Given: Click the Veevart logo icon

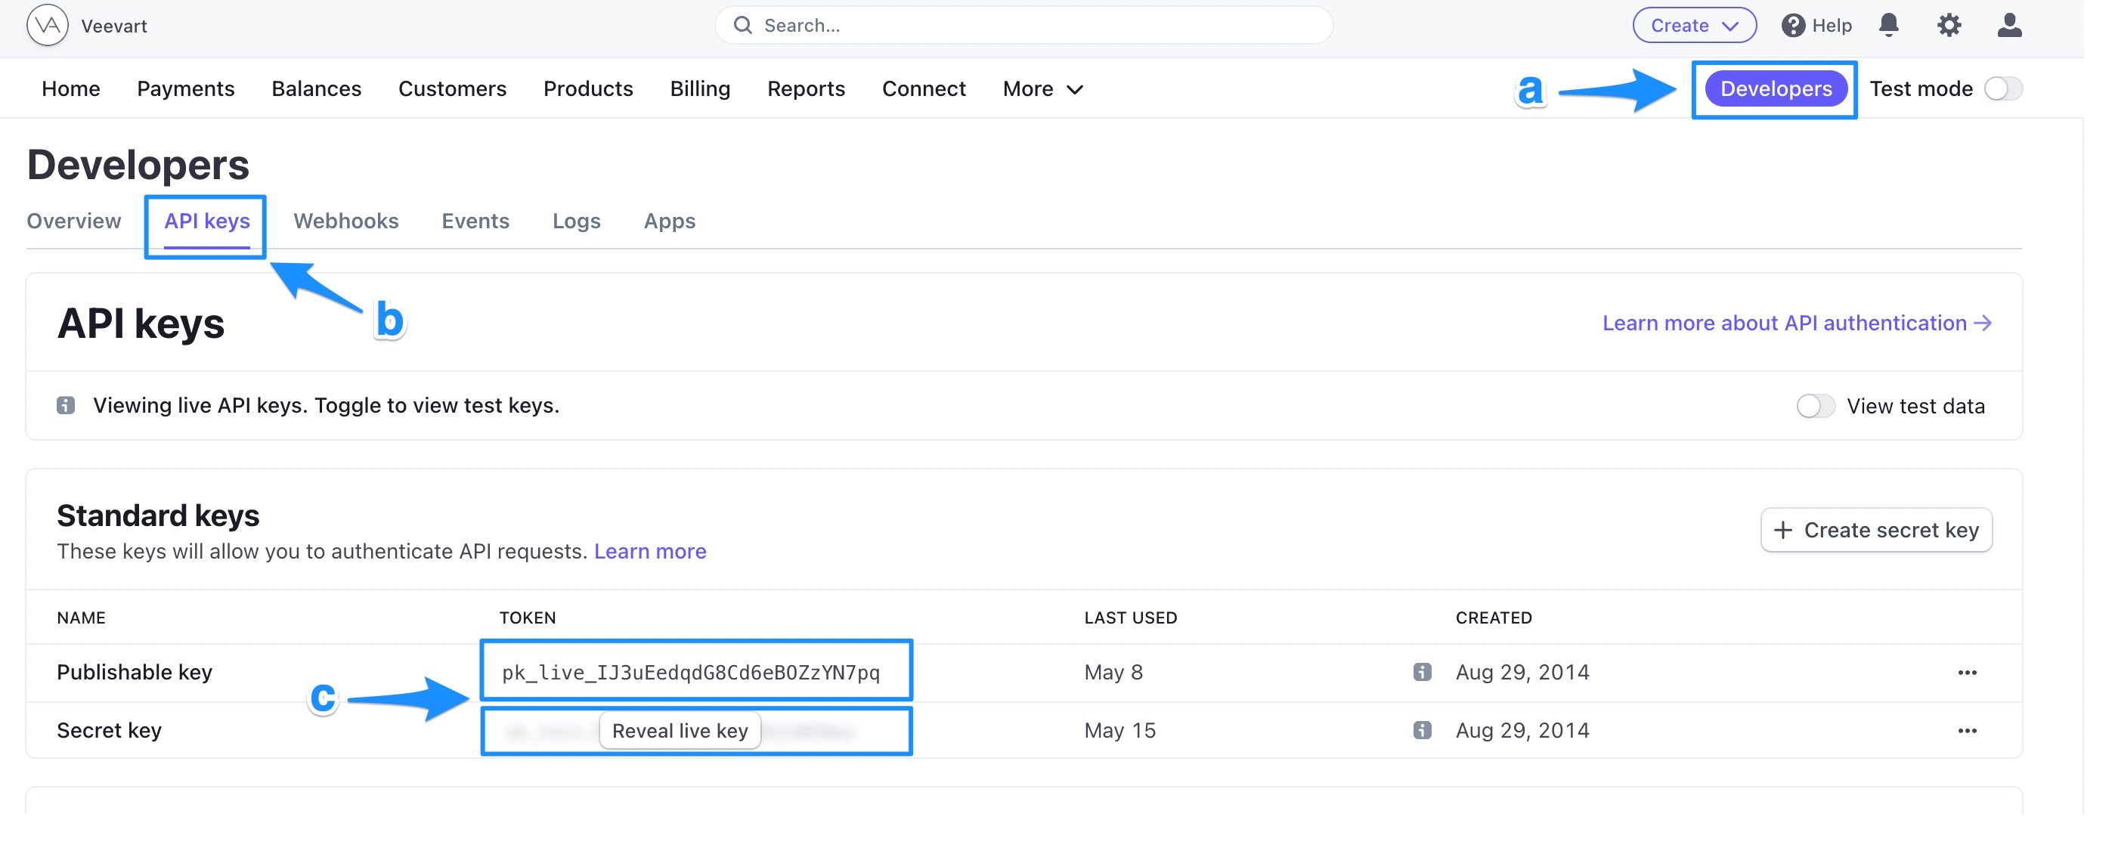Looking at the screenshot, I should (x=47, y=24).
